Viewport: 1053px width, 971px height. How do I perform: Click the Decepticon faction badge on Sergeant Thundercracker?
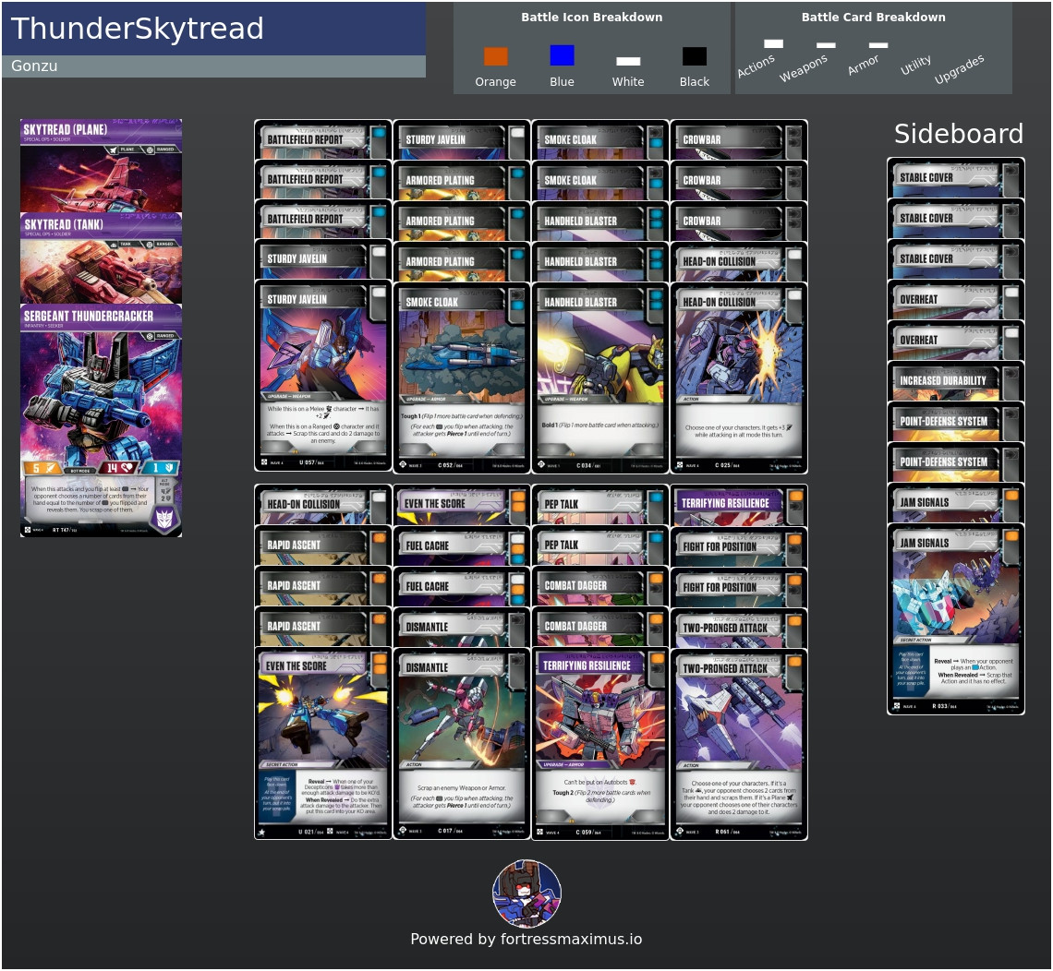[x=164, y=518]
